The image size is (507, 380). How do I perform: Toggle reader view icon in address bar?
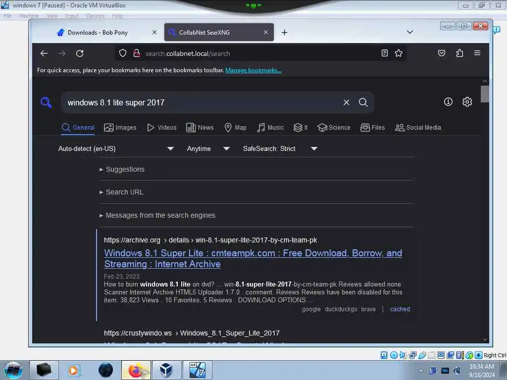tap(384, 53)
